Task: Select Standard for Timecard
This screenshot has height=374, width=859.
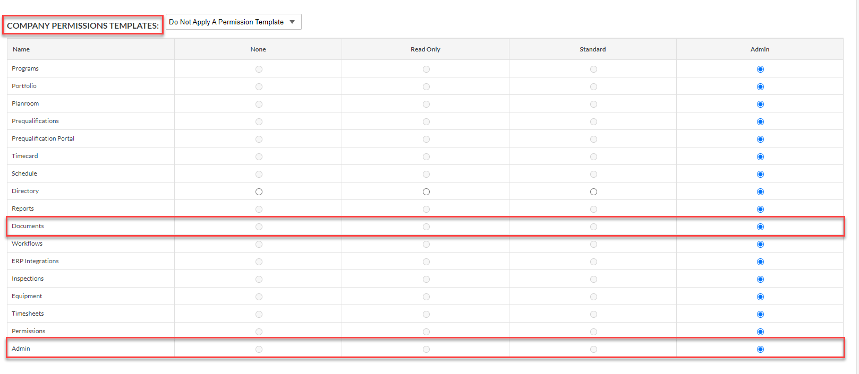Action: pyautogui.click(x=593, y=156)
